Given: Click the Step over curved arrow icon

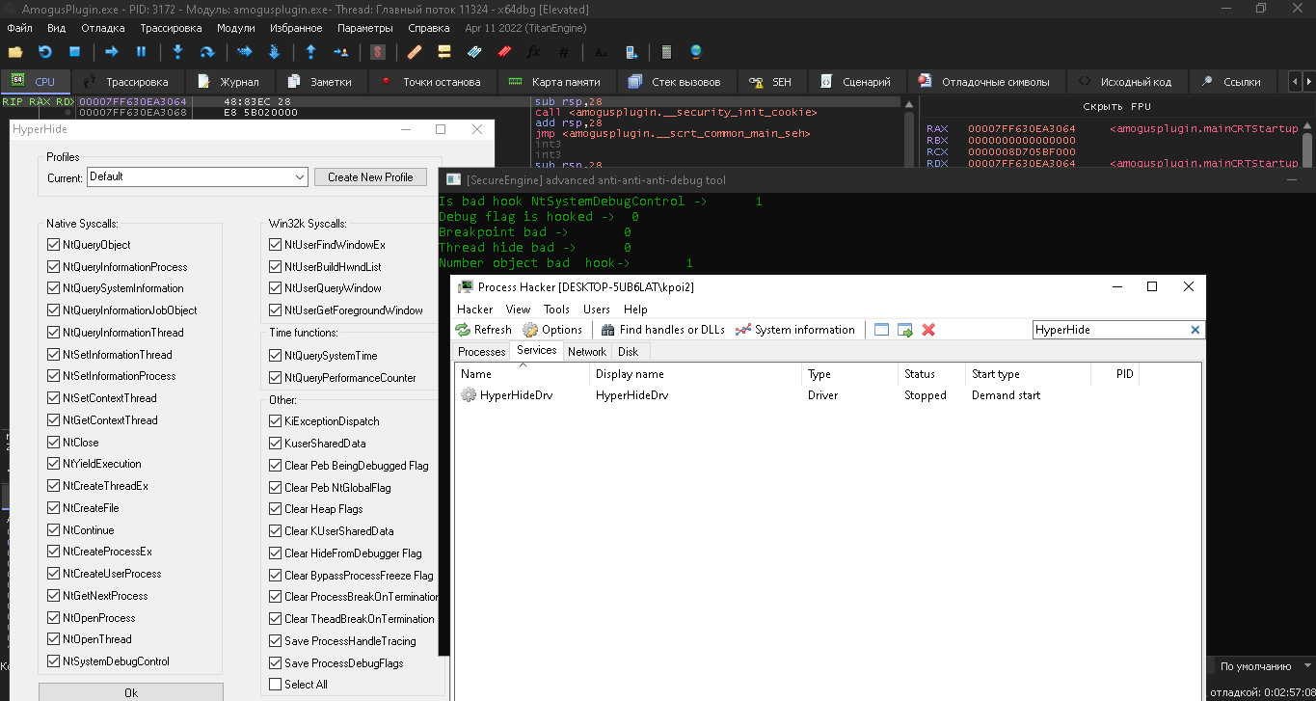Looking at the screenshot, I should click(x=207, y=52).
